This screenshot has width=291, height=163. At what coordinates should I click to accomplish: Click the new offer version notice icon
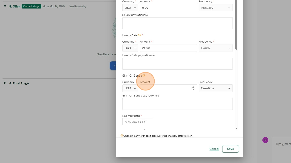point(122,135)
